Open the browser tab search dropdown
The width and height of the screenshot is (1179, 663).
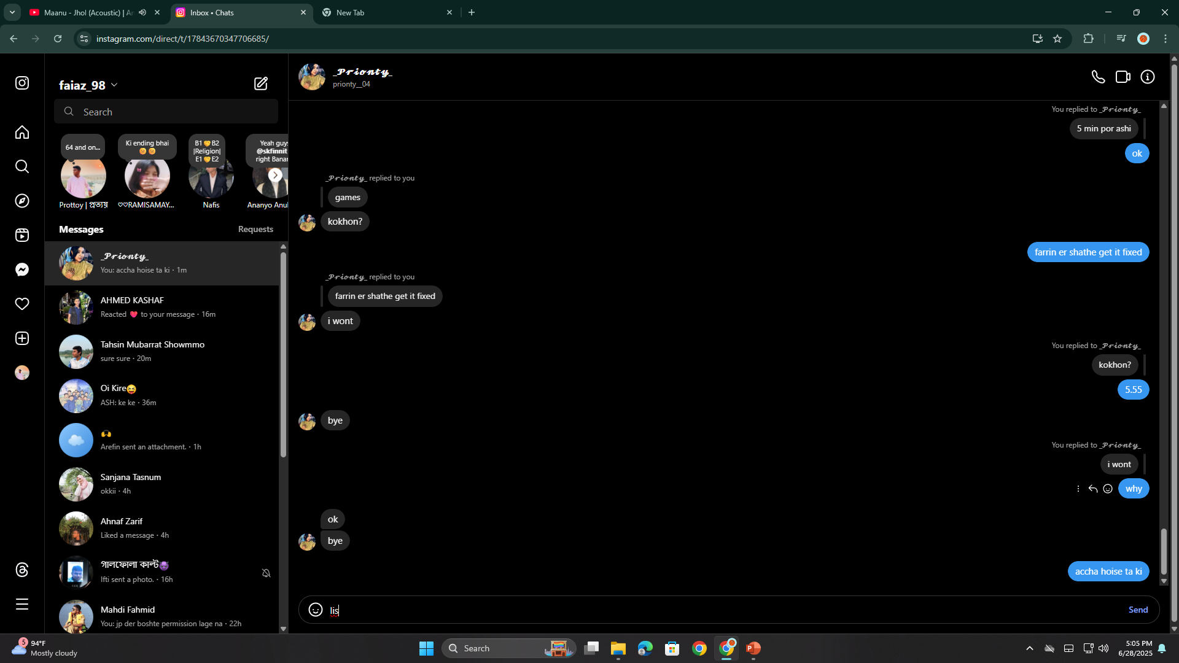pyautogui.click(x=12, y=12)
